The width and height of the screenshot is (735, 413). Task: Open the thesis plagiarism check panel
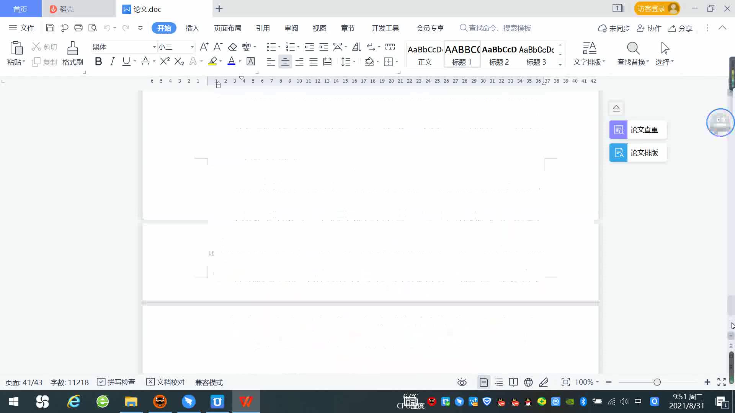[x=638, y=130]
